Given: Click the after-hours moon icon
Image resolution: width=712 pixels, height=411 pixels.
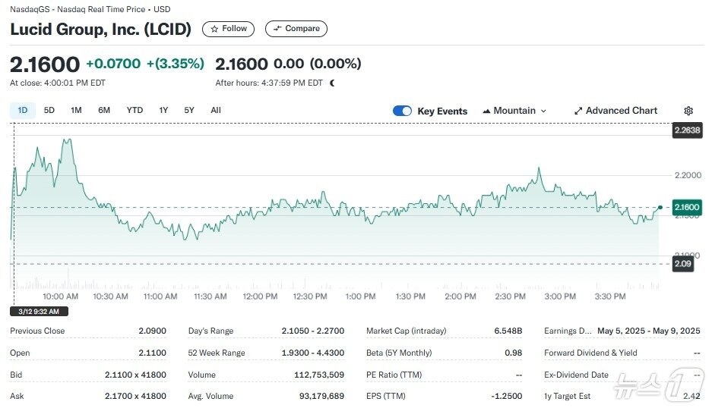Looking at the screenshot, I should [332, 83].
